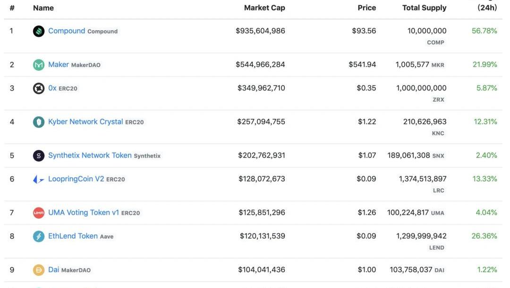Open the Synthetix Network Token link
The image size is (510, 288).
[90, 155]
